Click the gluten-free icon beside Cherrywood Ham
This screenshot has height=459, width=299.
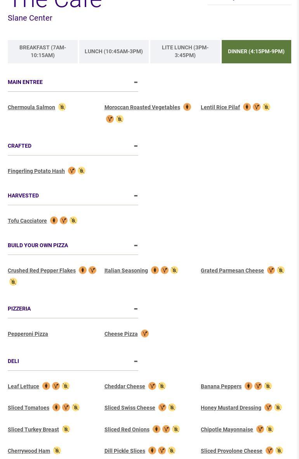click(57, 450)
